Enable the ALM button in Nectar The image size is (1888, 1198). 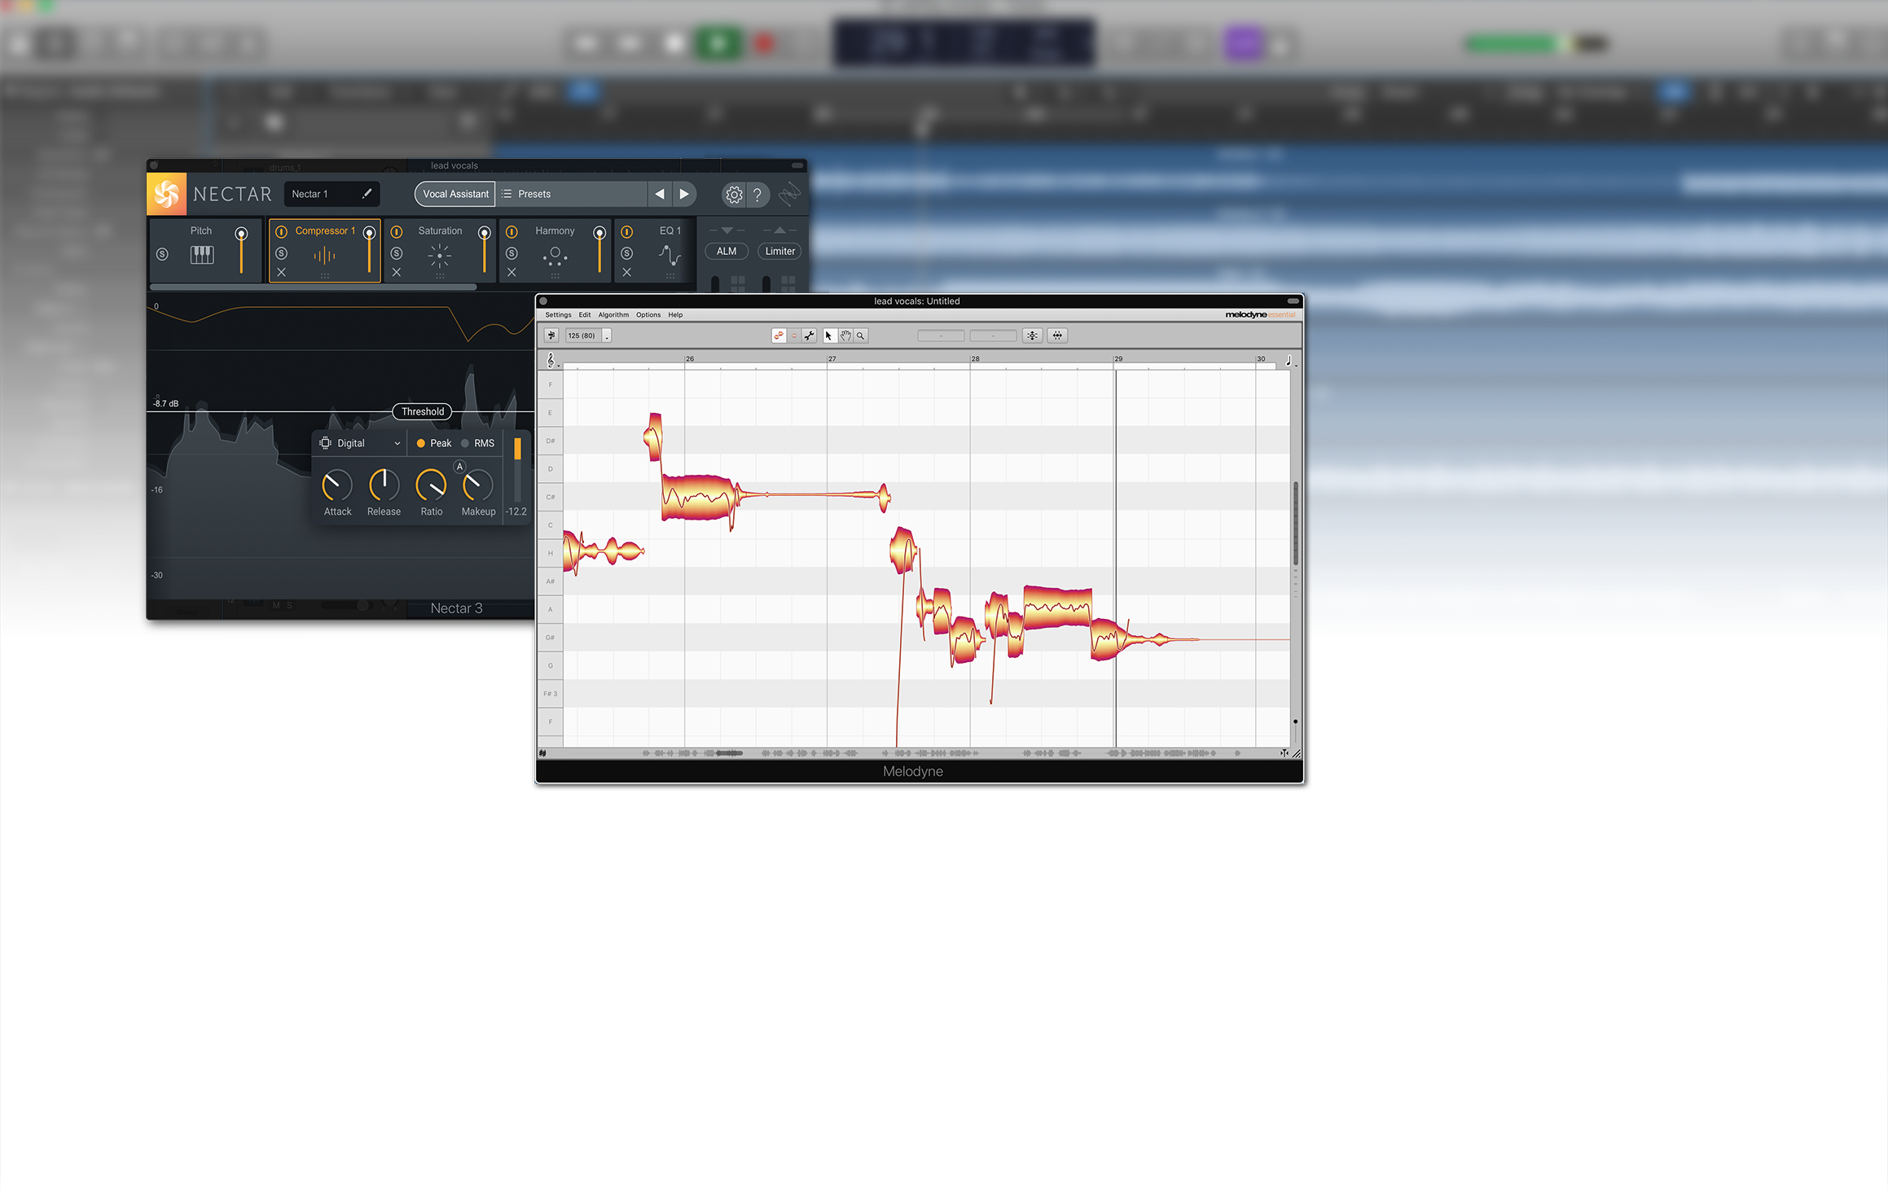point(725,250)
